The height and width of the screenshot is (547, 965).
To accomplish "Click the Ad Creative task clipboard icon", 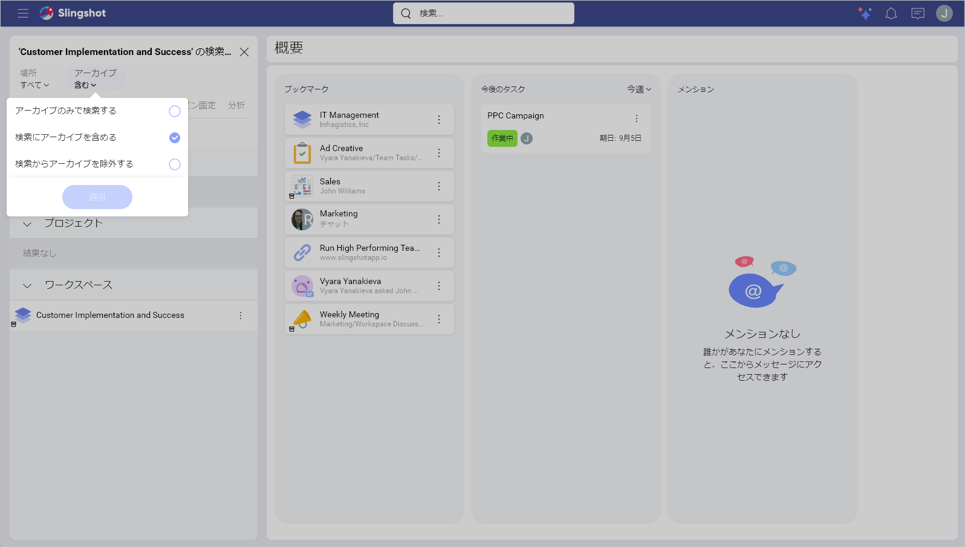I will (302, 153).
